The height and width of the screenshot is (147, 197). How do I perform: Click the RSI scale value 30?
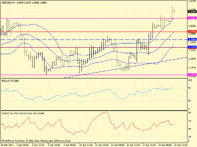pos(189,101)
